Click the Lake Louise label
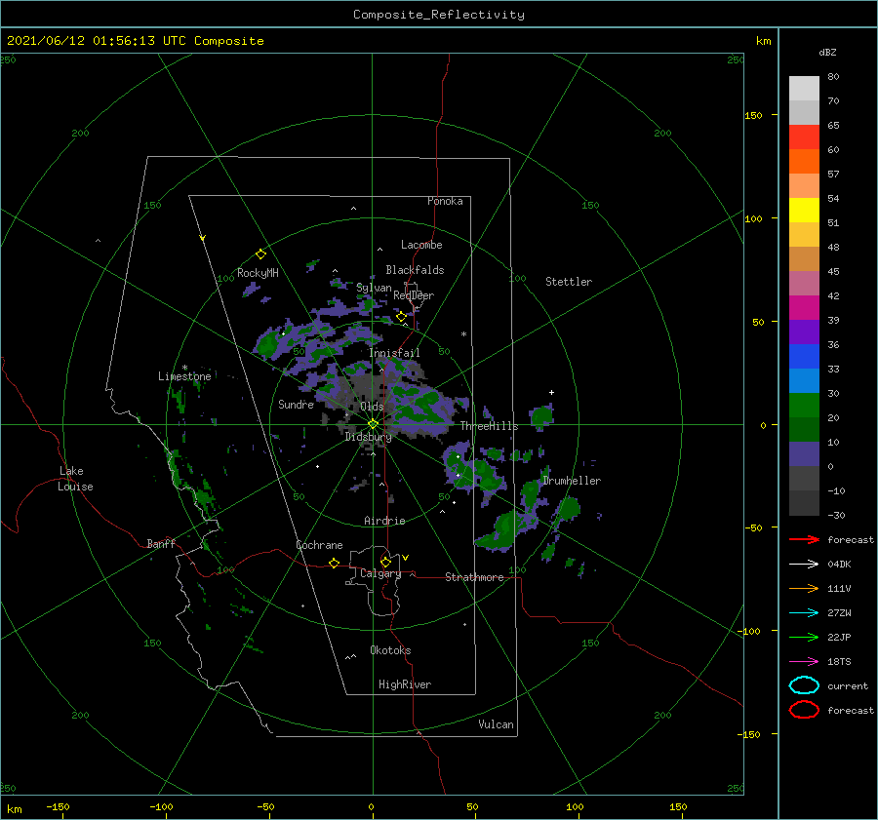The height and width of the screenshot is (820, 878). tap(75, 479)
